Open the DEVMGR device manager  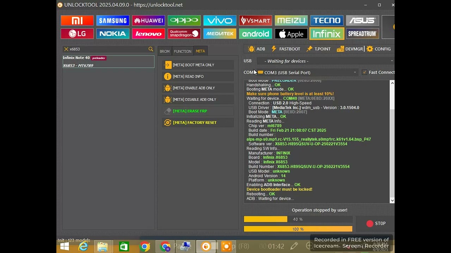pos(350,49)
